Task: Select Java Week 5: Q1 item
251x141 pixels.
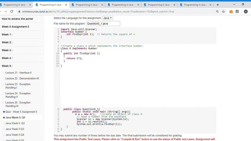Action: tap(15, 117)
